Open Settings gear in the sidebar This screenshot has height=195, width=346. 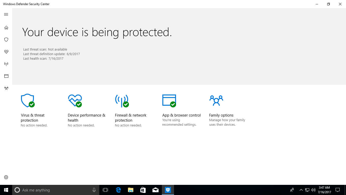tap(6, 177)
